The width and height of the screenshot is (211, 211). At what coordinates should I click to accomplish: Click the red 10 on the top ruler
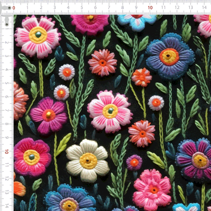150,8
